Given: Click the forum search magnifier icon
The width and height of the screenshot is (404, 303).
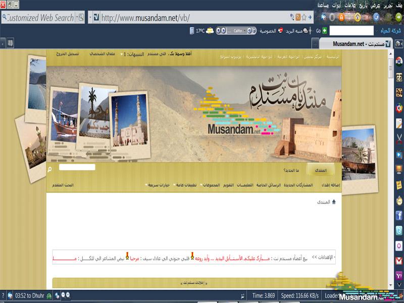Looking at the screenshot, I should 49,169.
